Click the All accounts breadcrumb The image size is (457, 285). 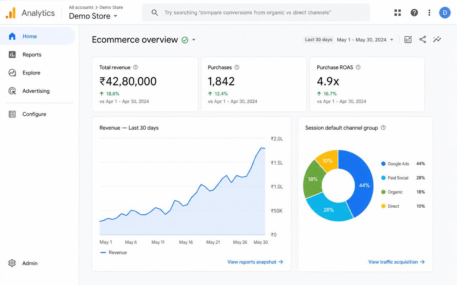(x=81, y=7)
